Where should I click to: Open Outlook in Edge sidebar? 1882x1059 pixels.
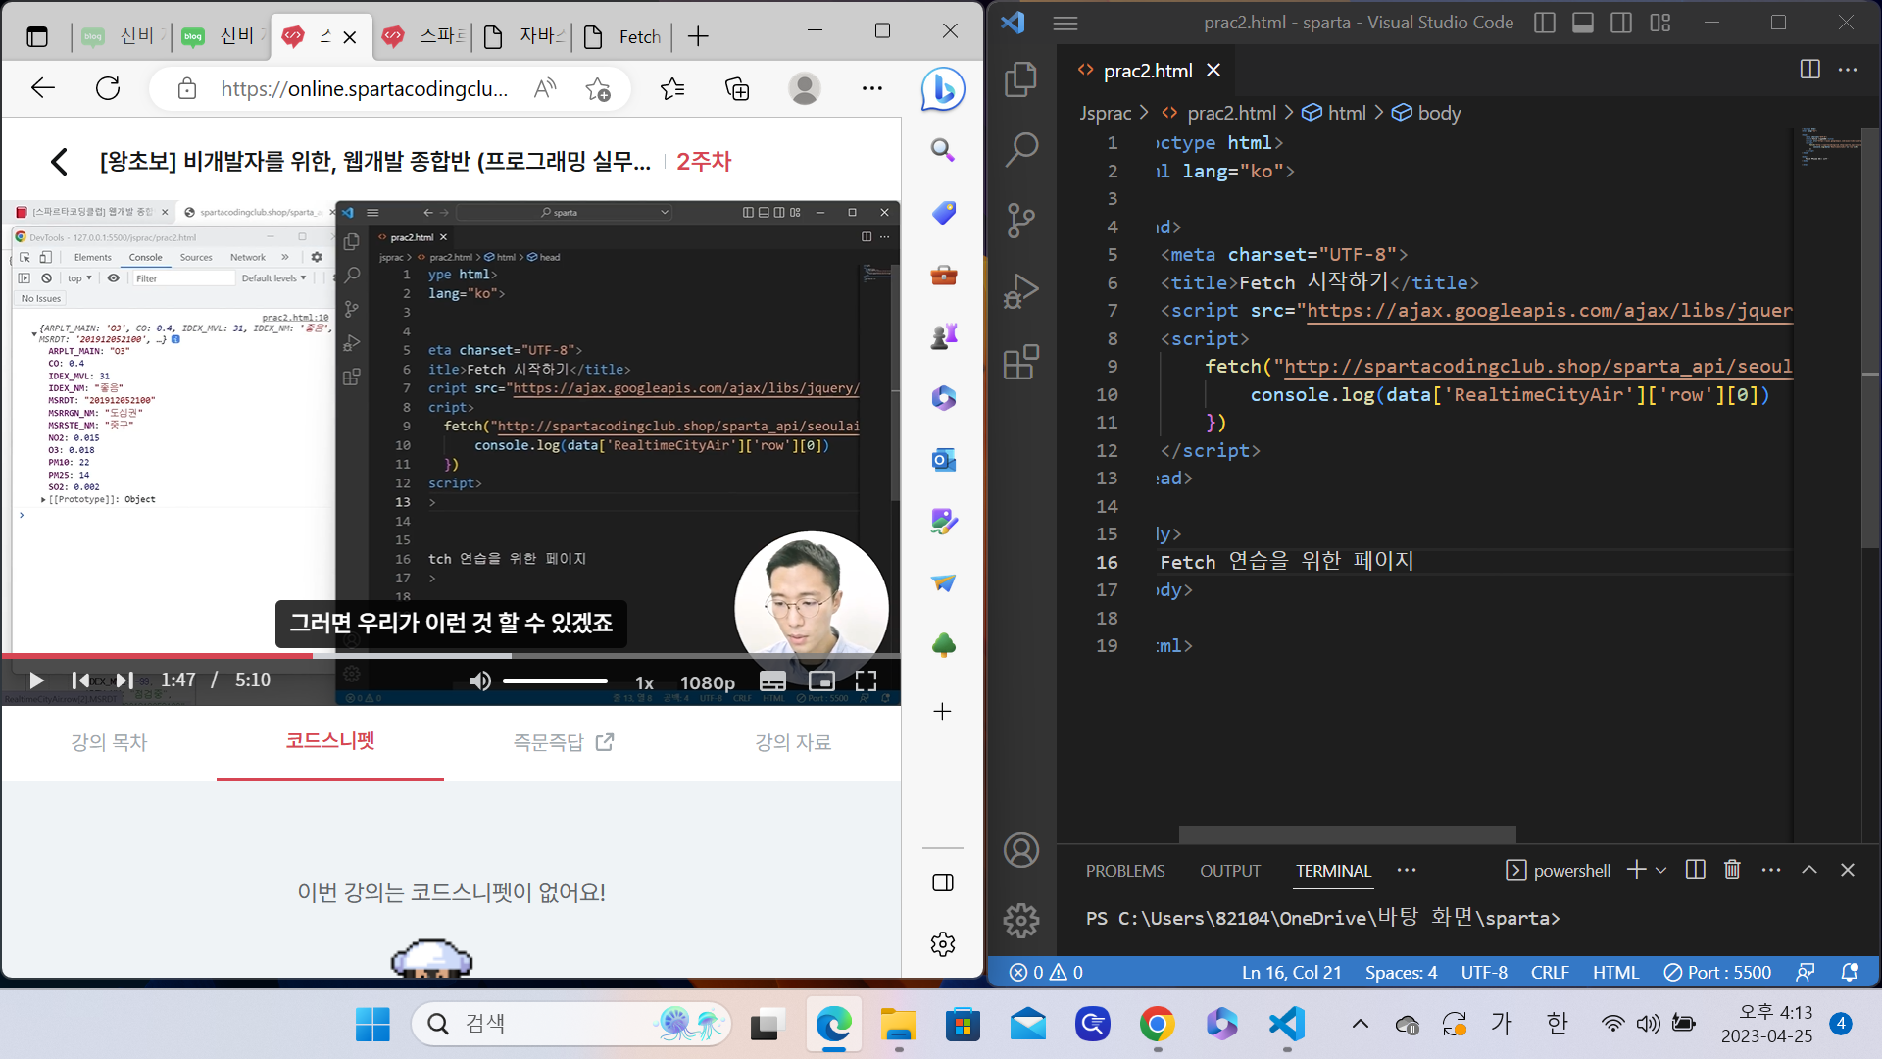(943, 459)
